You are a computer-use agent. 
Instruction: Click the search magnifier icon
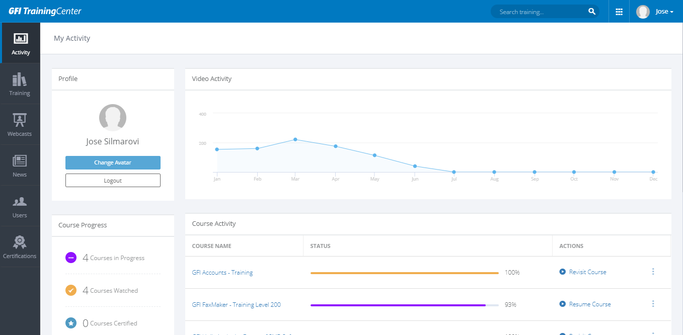tap(591, 12)
